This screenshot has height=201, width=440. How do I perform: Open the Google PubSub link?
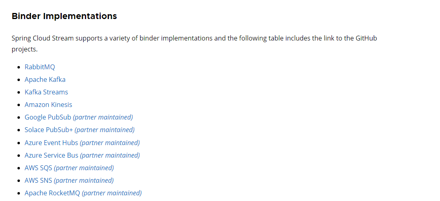pos(48,117)
